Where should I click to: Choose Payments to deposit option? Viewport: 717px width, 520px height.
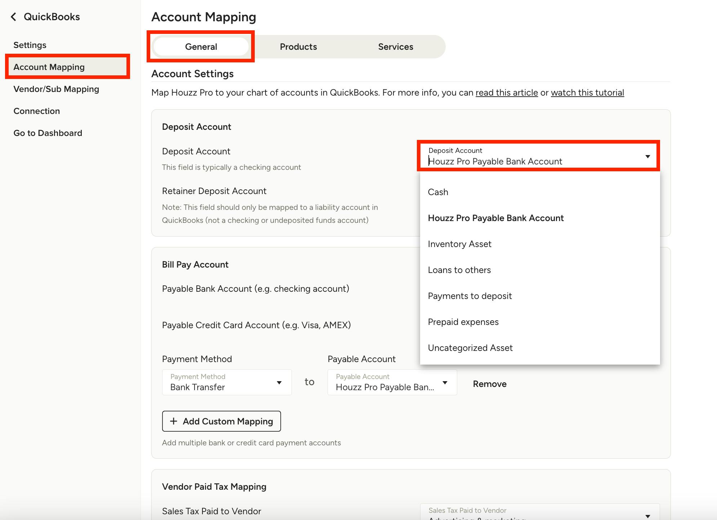(469, 296)
